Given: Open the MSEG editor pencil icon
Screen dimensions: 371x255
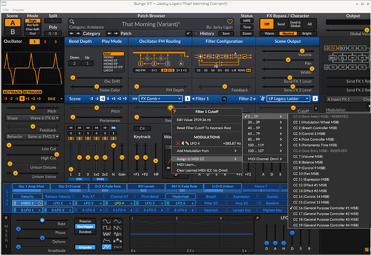Looking at the screenshot, I should coord(258,218).
